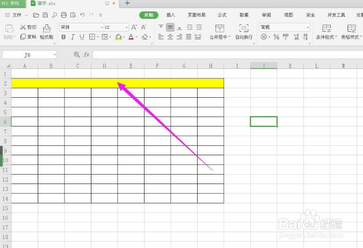Open font color dropdown arrow

[137, 37]
